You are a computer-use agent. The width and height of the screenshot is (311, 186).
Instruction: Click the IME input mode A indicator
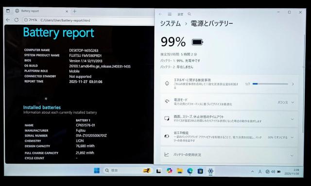(260, 172)
